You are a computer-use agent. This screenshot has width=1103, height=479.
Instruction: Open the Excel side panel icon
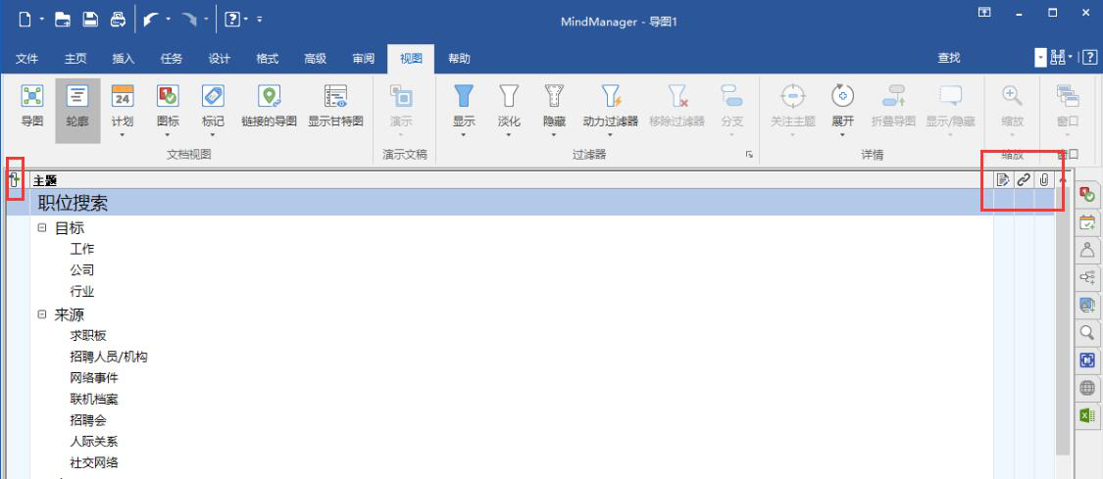pyautogui.click(x=1087, y=415)
